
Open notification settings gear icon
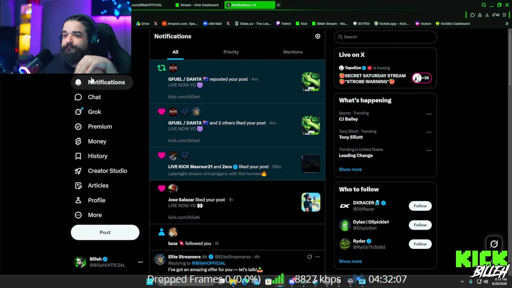tap(318, 36)
